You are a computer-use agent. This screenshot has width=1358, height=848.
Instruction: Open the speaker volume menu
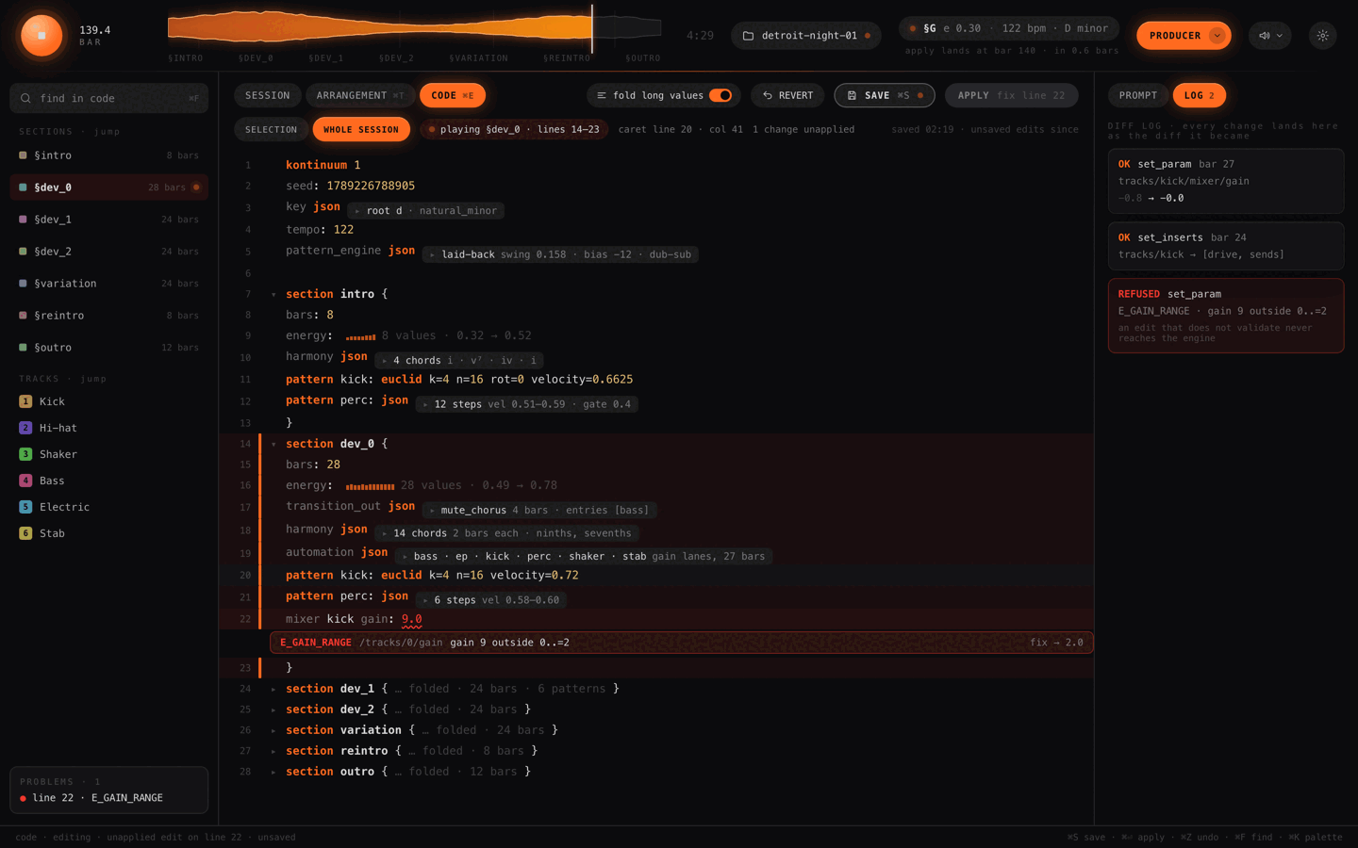click(x=1270, y=36)
